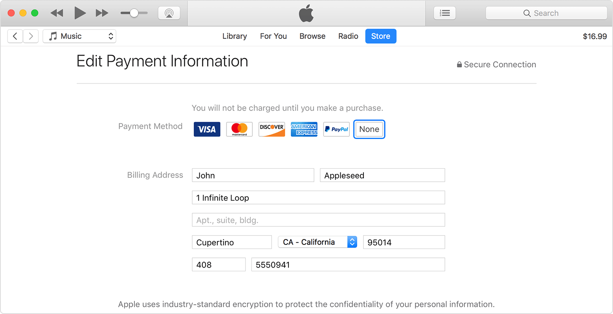Image resolution: width=613 pixels, height=314 pixels.
Task: Open the Music media type dropdown
Action: [79, 36]
